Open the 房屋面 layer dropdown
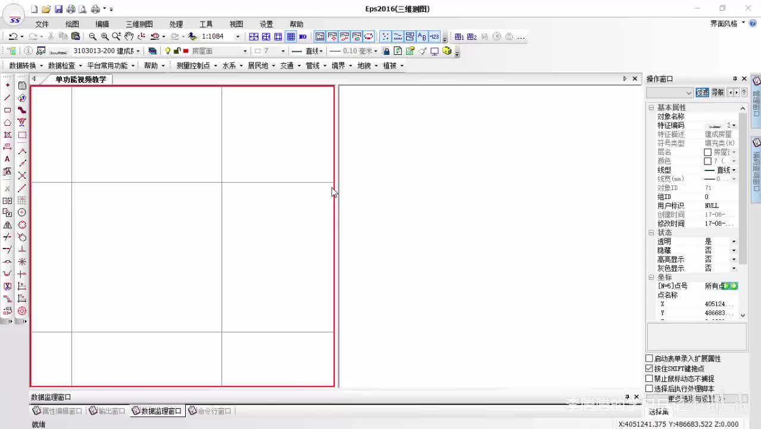 point(245,51)
